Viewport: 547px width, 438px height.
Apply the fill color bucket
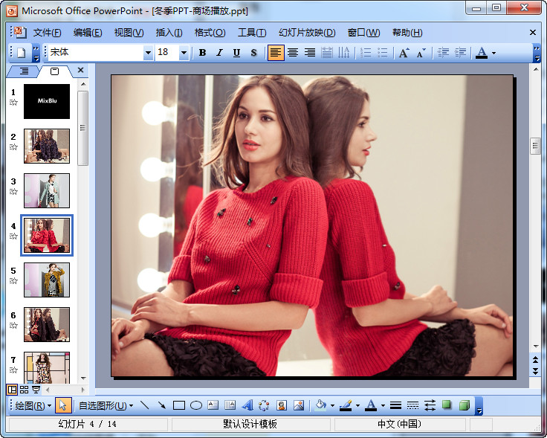click(320, 405)
